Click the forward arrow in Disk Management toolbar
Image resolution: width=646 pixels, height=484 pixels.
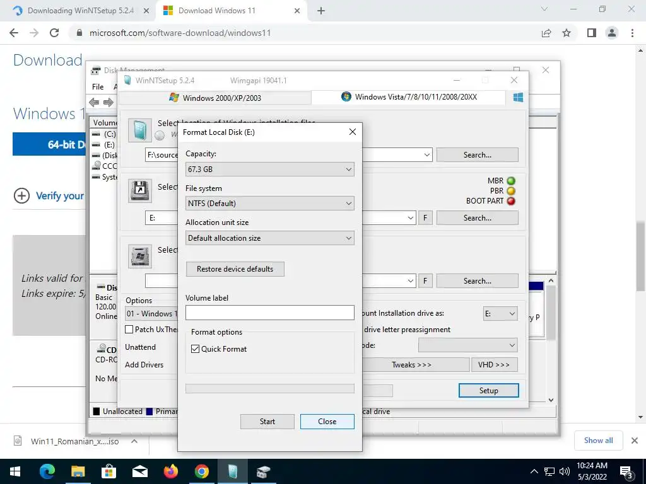tap(109, 102)
